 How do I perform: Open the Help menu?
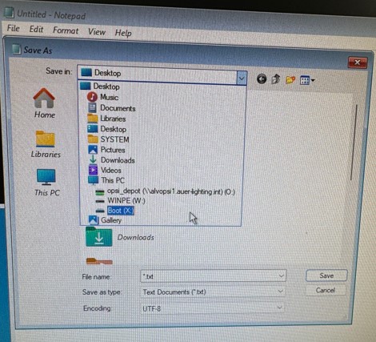[x=123, y=33]
